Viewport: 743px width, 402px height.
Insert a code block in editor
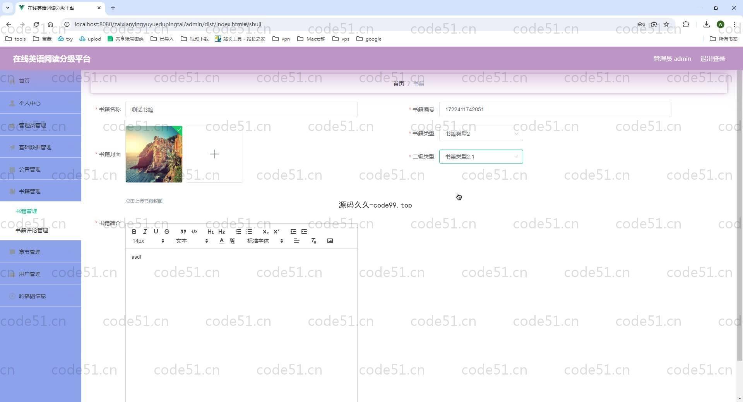[194, 232]
